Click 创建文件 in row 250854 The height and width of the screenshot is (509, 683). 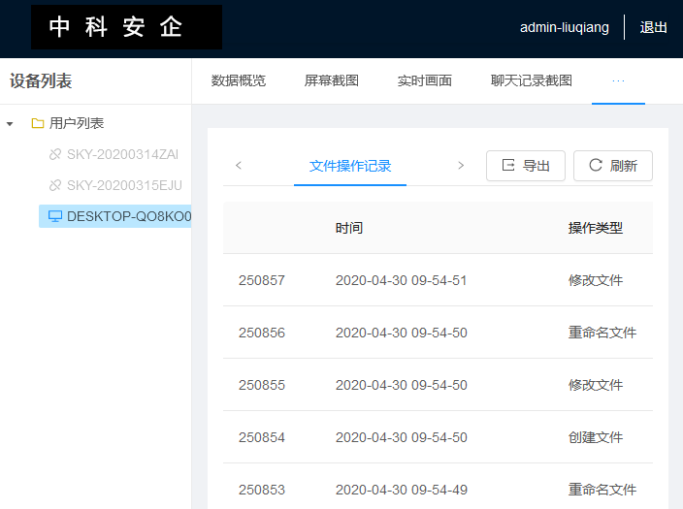pyautogui.click(x=596, y=437)
